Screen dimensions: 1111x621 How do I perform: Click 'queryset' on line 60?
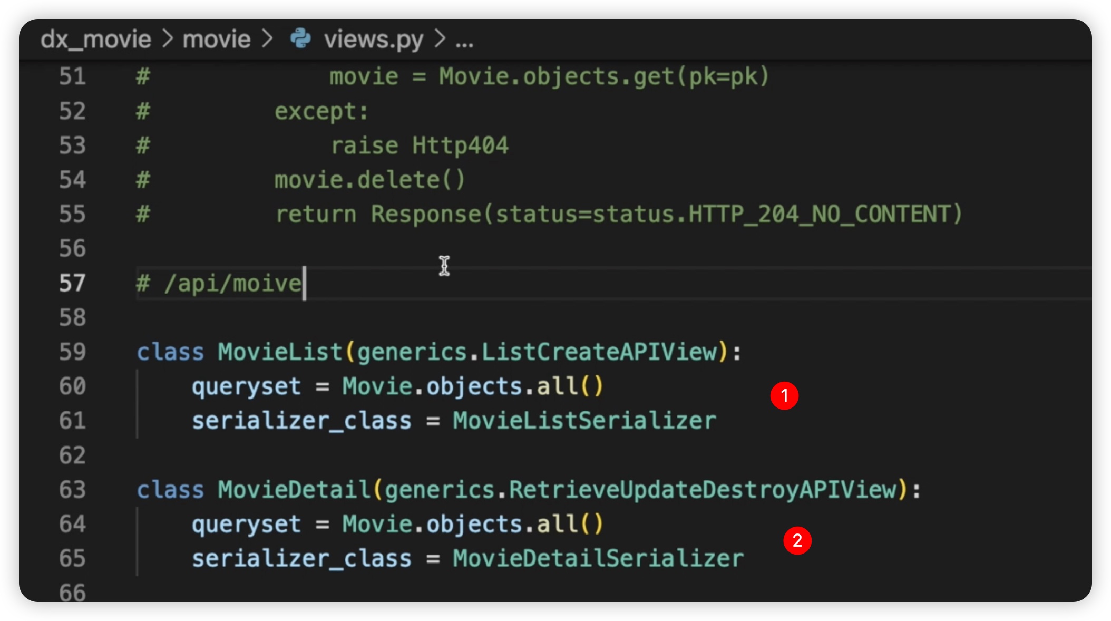[246, 387]
